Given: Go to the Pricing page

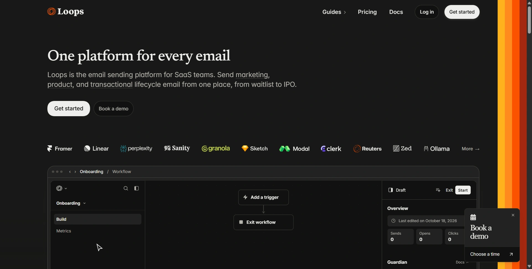Looking at the screenshot, I should [367, 12].
